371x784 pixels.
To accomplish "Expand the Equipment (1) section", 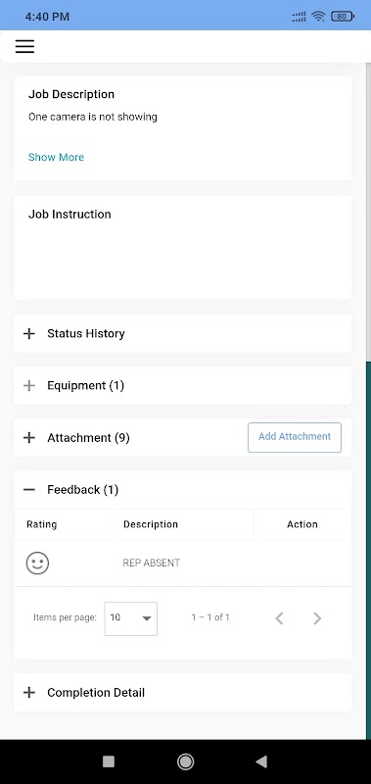I will (183, 385).
